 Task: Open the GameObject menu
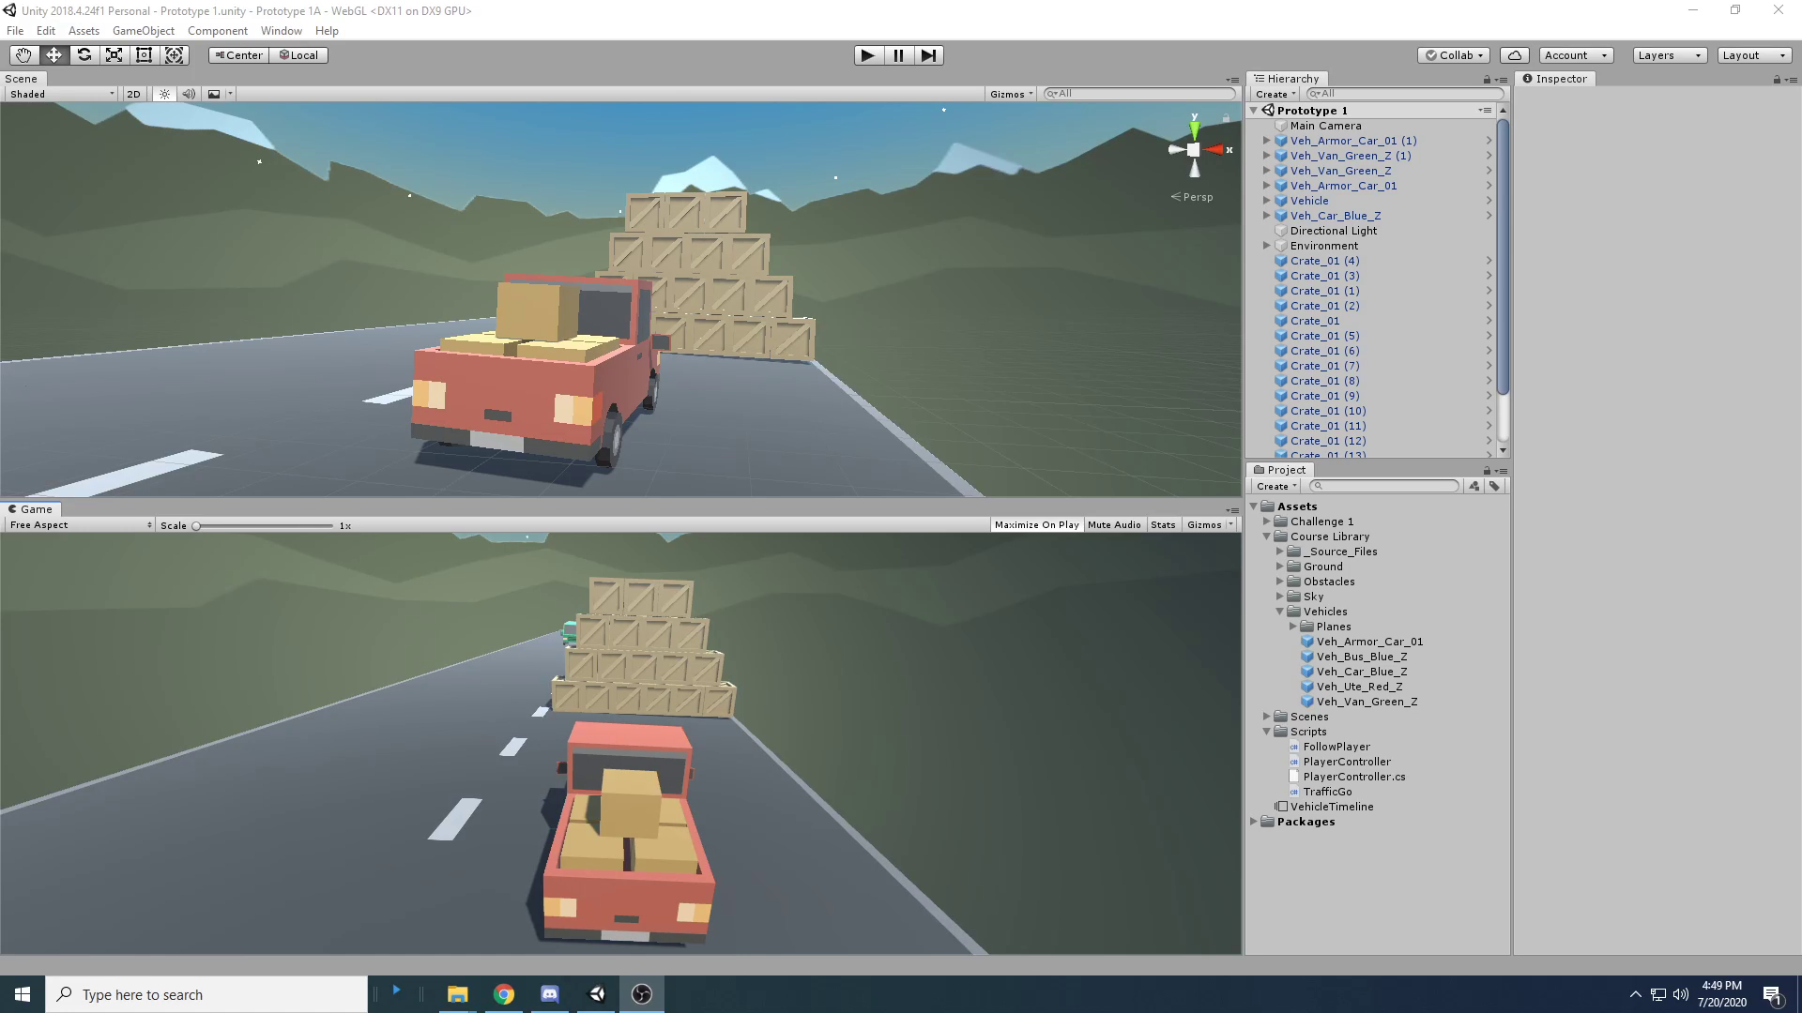pyautogui.click(x=143, y=31)
